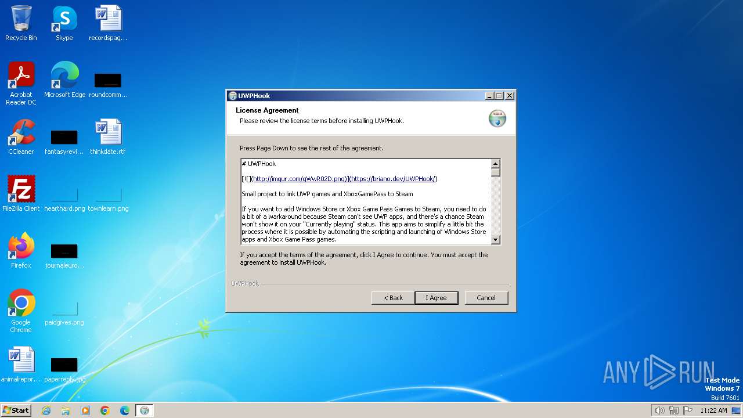Open Windows Explorer folder in taskbar
This screenshot has width=743, height=418.
click(66, 410)
